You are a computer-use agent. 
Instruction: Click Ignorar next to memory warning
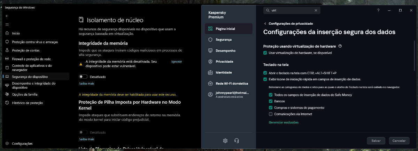click(x=177, y=62)
